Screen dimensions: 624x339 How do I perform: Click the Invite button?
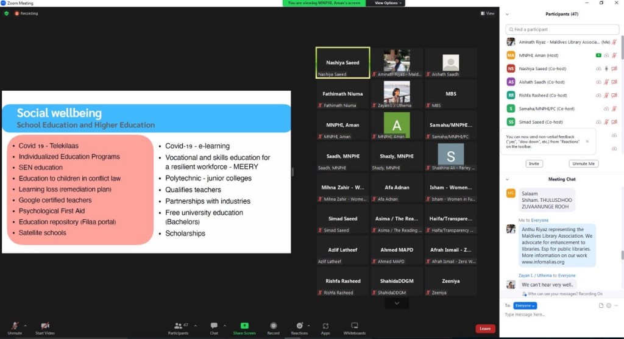point(534,163)
